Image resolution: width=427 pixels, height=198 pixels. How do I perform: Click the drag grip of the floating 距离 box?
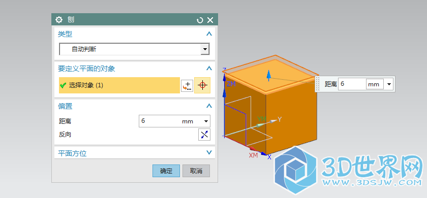tap(318, 84)
